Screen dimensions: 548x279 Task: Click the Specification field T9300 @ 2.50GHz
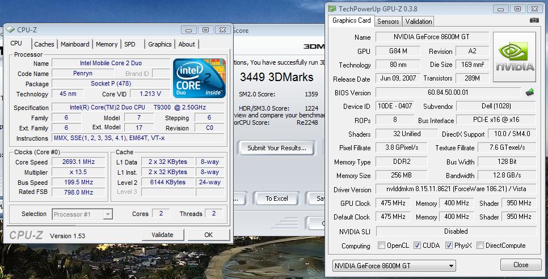pyautogui.click(x=138, y=107)
